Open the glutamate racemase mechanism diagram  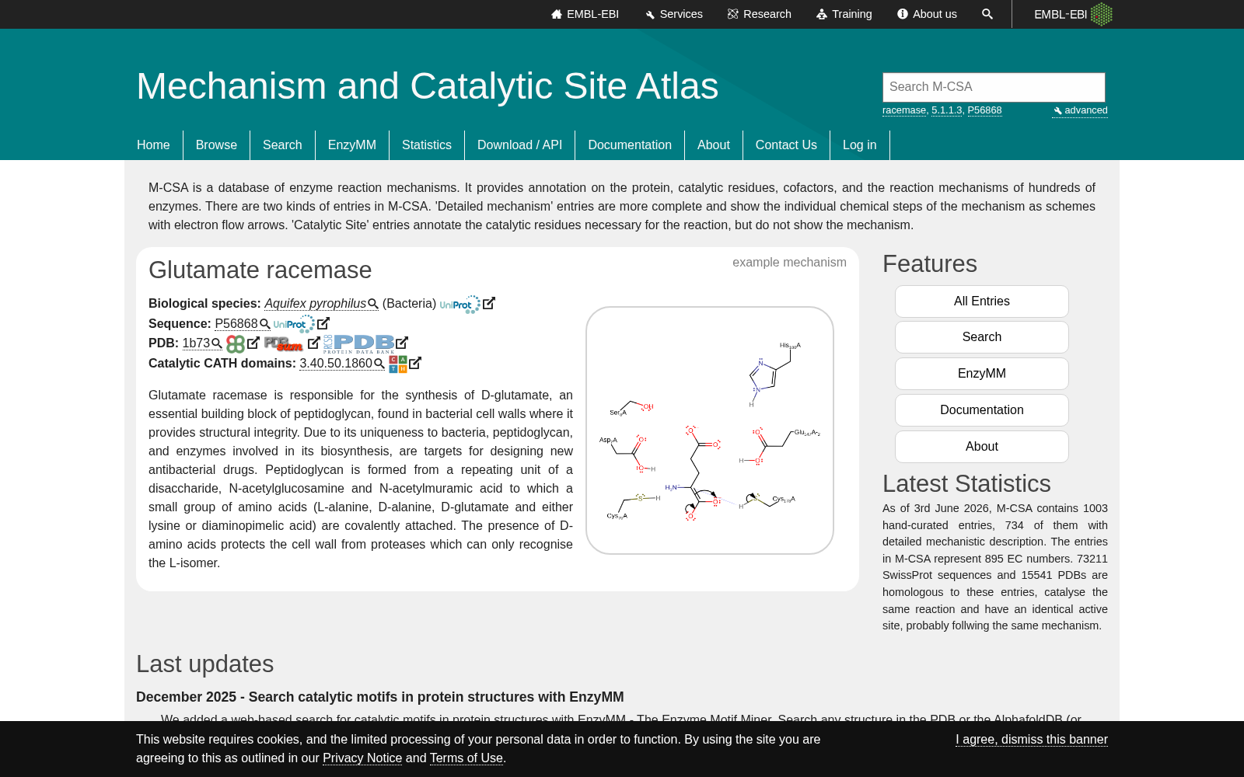pyautogui.click(x=710, y=430)
